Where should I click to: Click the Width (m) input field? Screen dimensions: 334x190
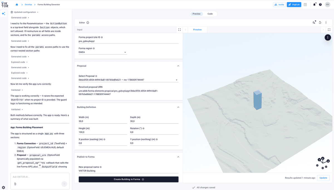pyautogui.click(x=103, y=121)
